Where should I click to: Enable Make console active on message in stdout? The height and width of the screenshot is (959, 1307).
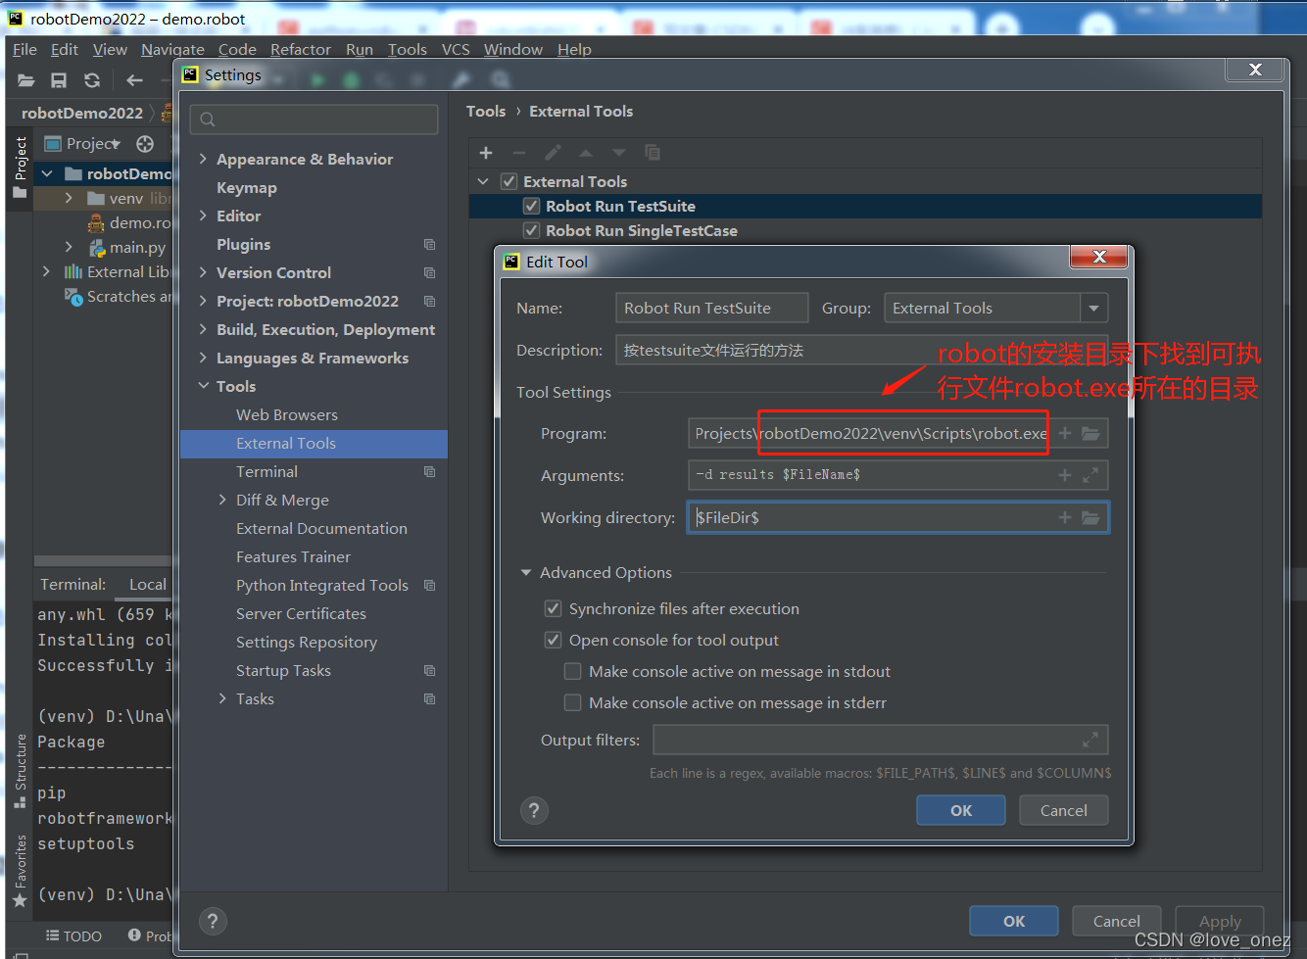572,671
